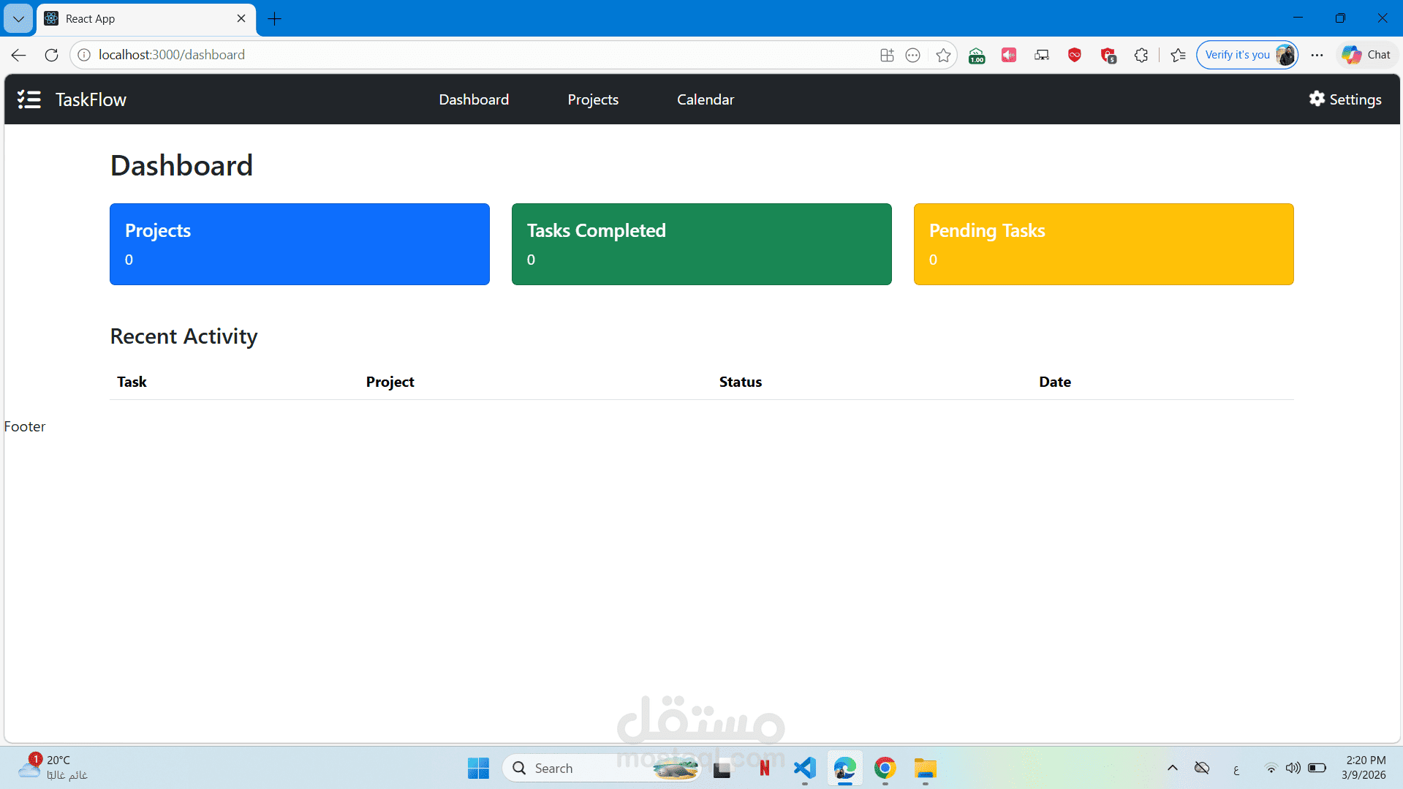Open Netflix app on taskbar

coord(764,768)
